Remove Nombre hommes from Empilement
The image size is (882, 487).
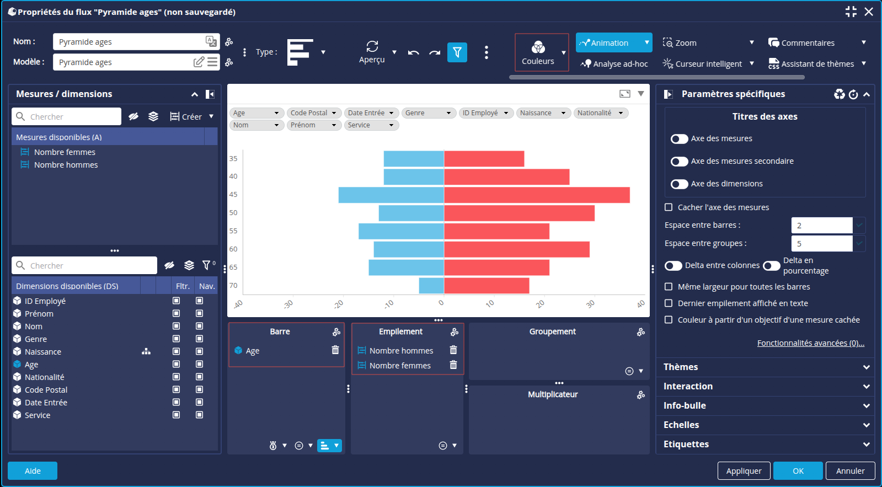(x=453, y=350)
